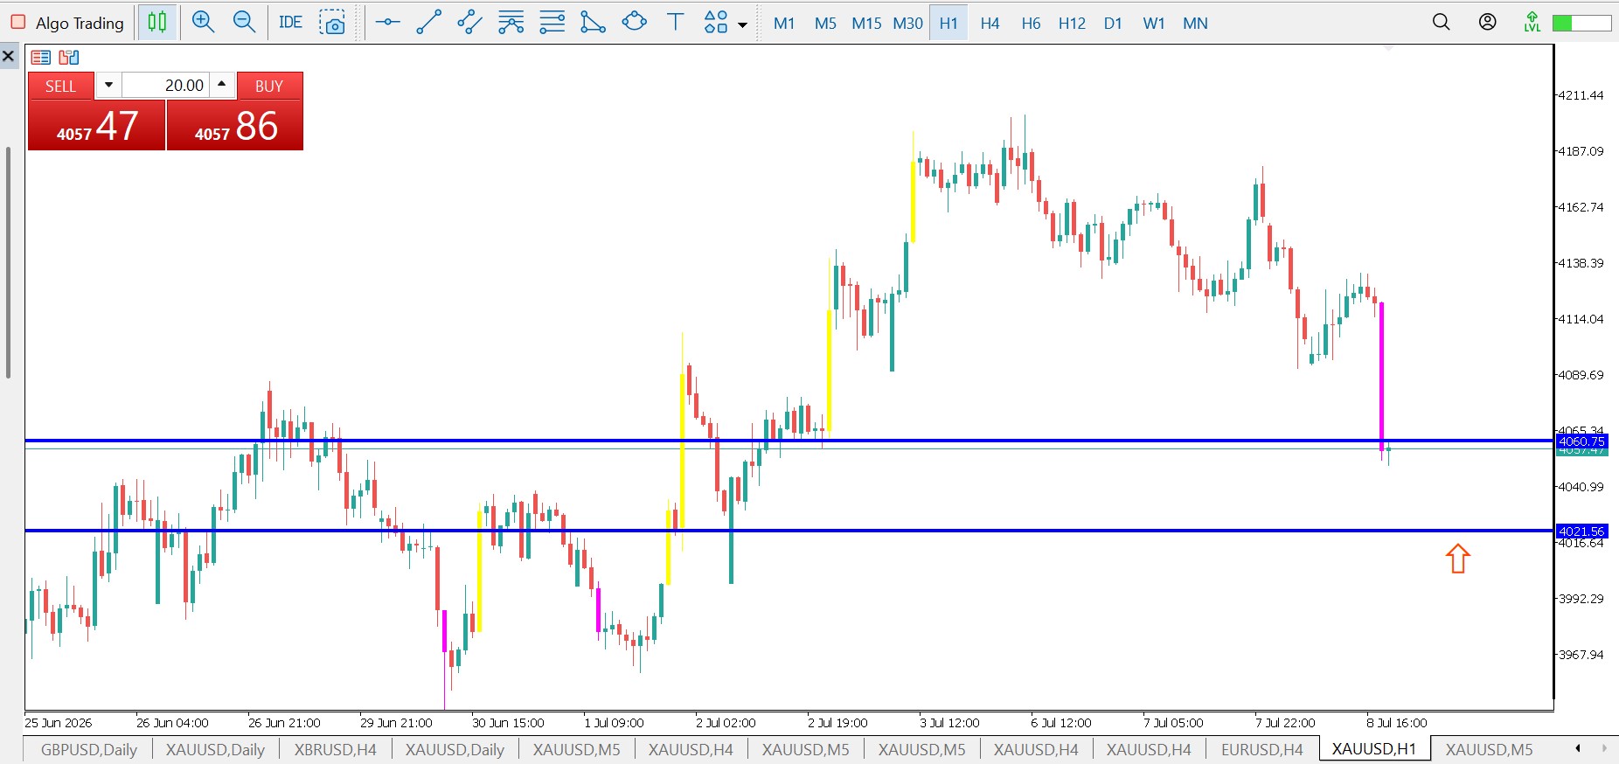Open the search magnifier in toolbar
This screenshot has width=1619, height=764.
tap(1442, 23)
